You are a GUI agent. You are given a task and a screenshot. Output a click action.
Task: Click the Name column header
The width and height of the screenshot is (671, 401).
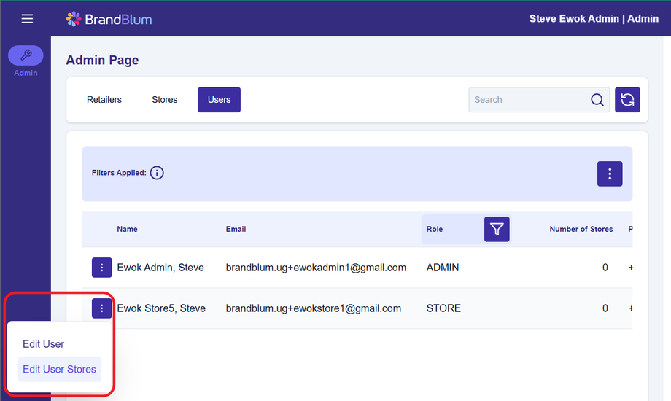coord(127,229)
